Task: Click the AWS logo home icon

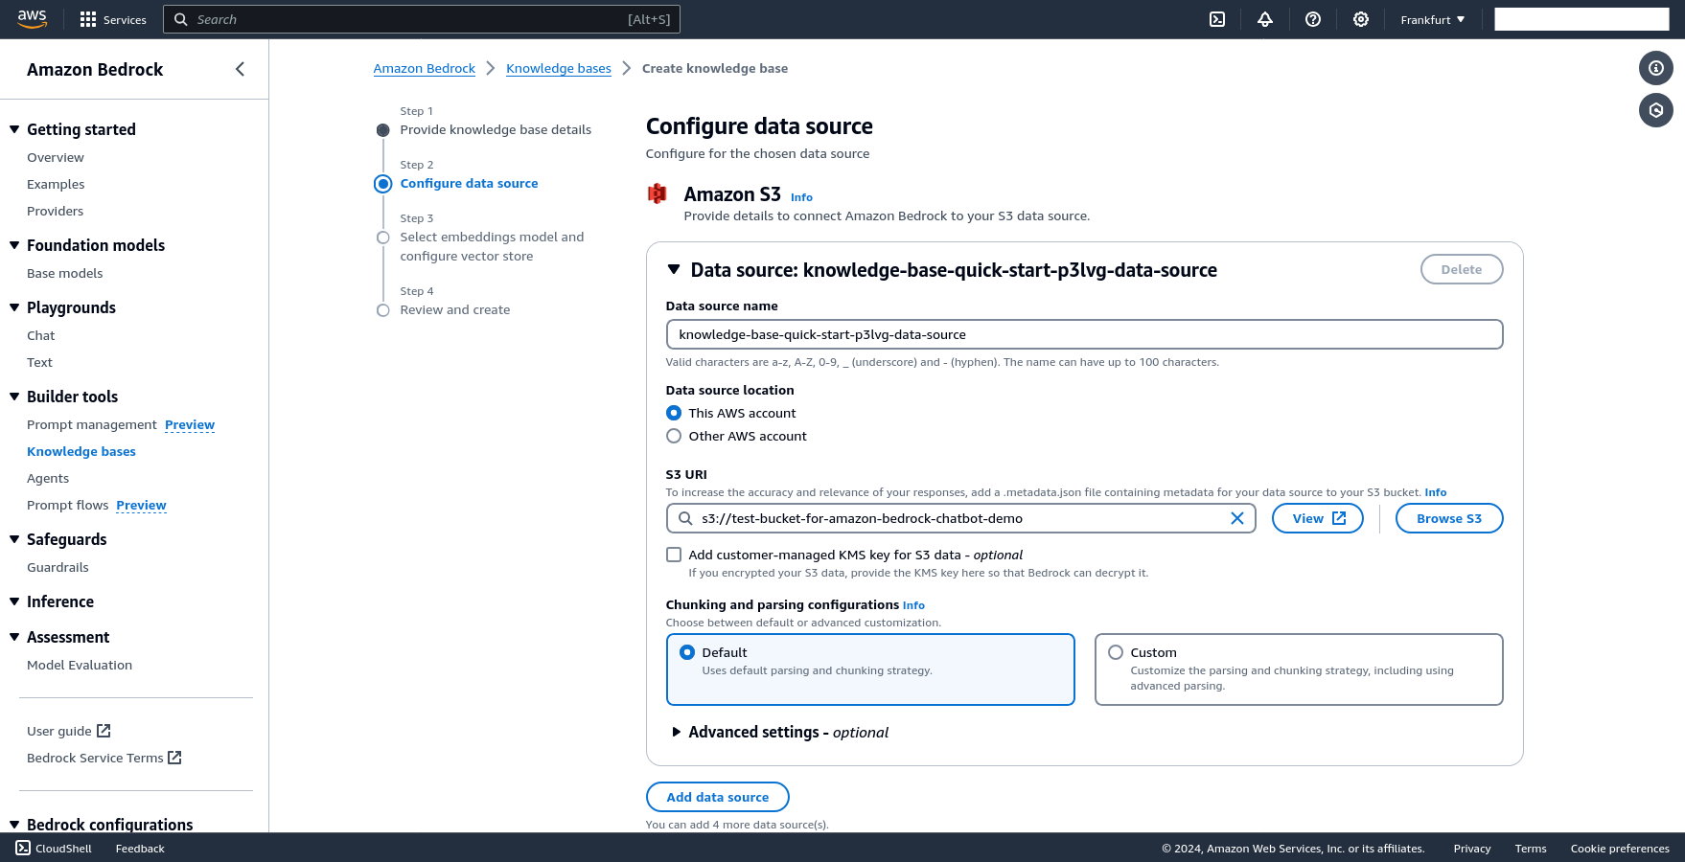Action: 32,19
